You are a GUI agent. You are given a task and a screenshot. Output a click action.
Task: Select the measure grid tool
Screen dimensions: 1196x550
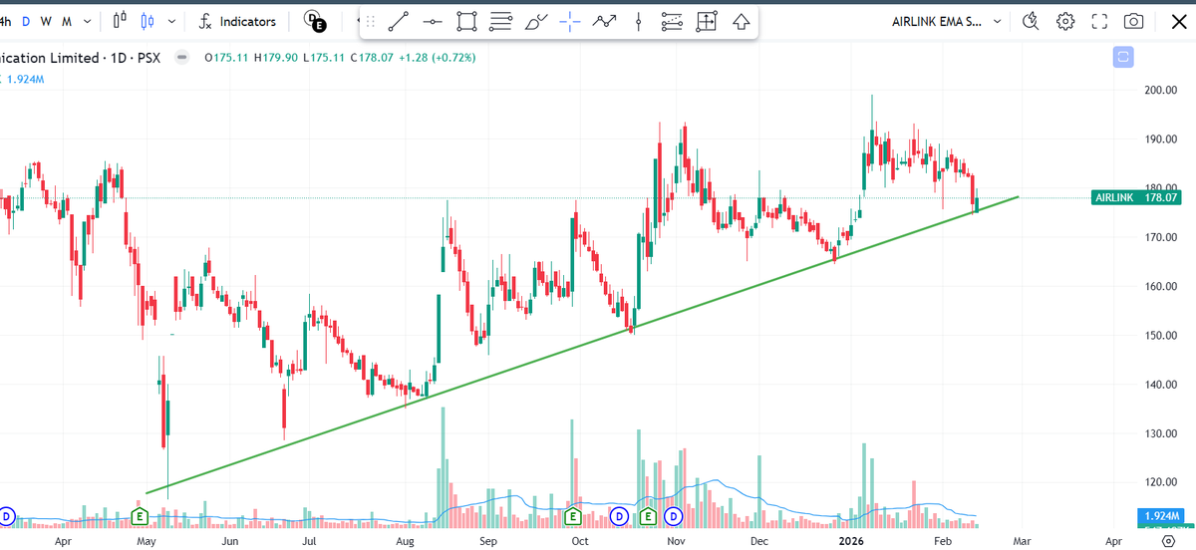(x=707, y=21)
